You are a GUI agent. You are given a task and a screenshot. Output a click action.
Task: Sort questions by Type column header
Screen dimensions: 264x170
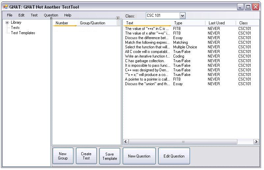188,23
